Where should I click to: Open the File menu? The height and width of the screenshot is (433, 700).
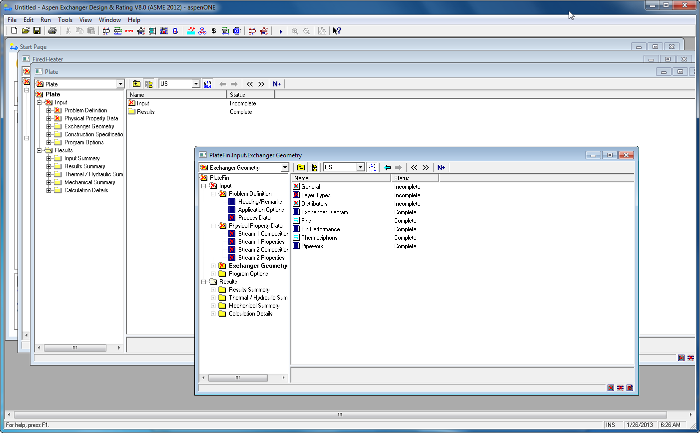12,20
